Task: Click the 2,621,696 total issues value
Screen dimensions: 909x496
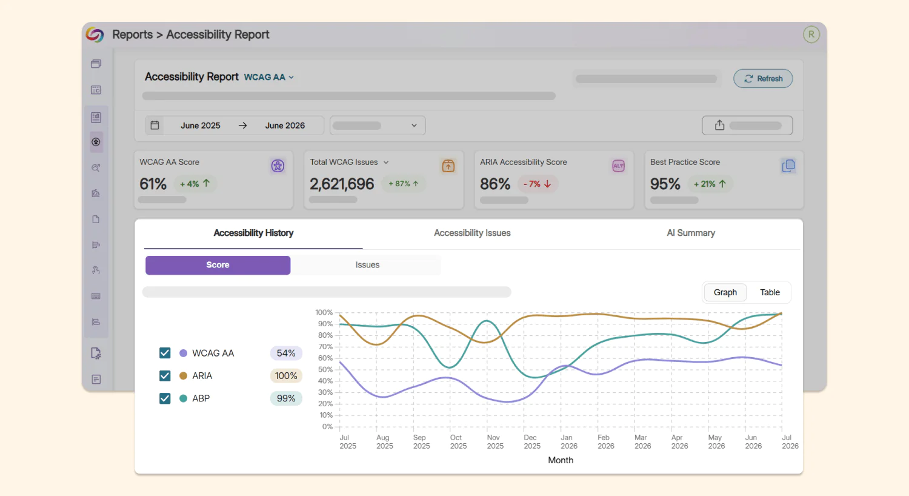Action: pyautogui.click(x=342, y=184)
